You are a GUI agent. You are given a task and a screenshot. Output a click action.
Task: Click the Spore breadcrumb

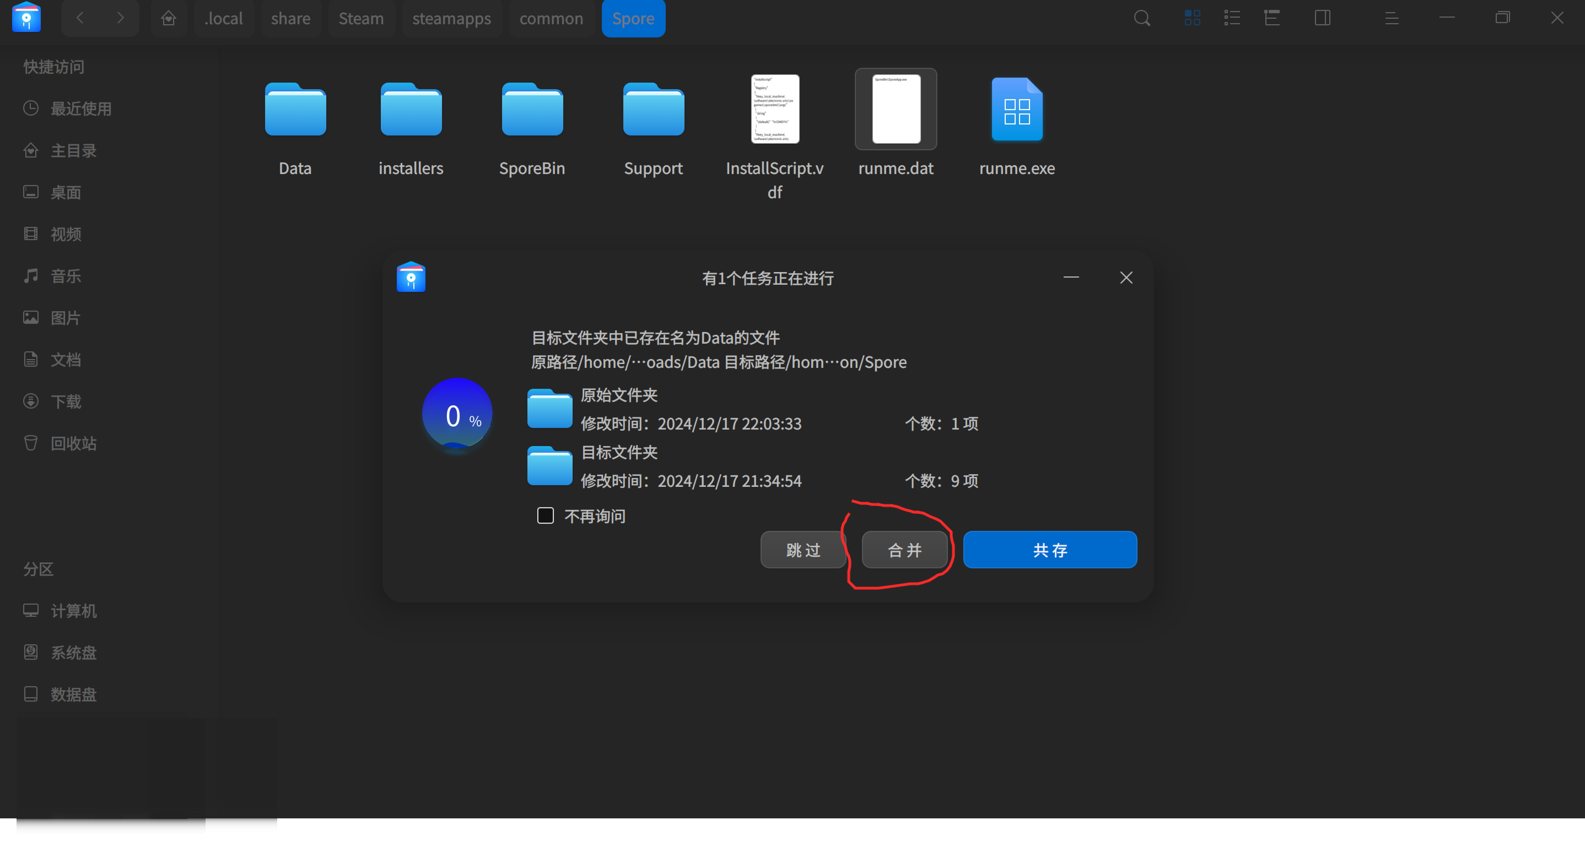coord(633,18)
